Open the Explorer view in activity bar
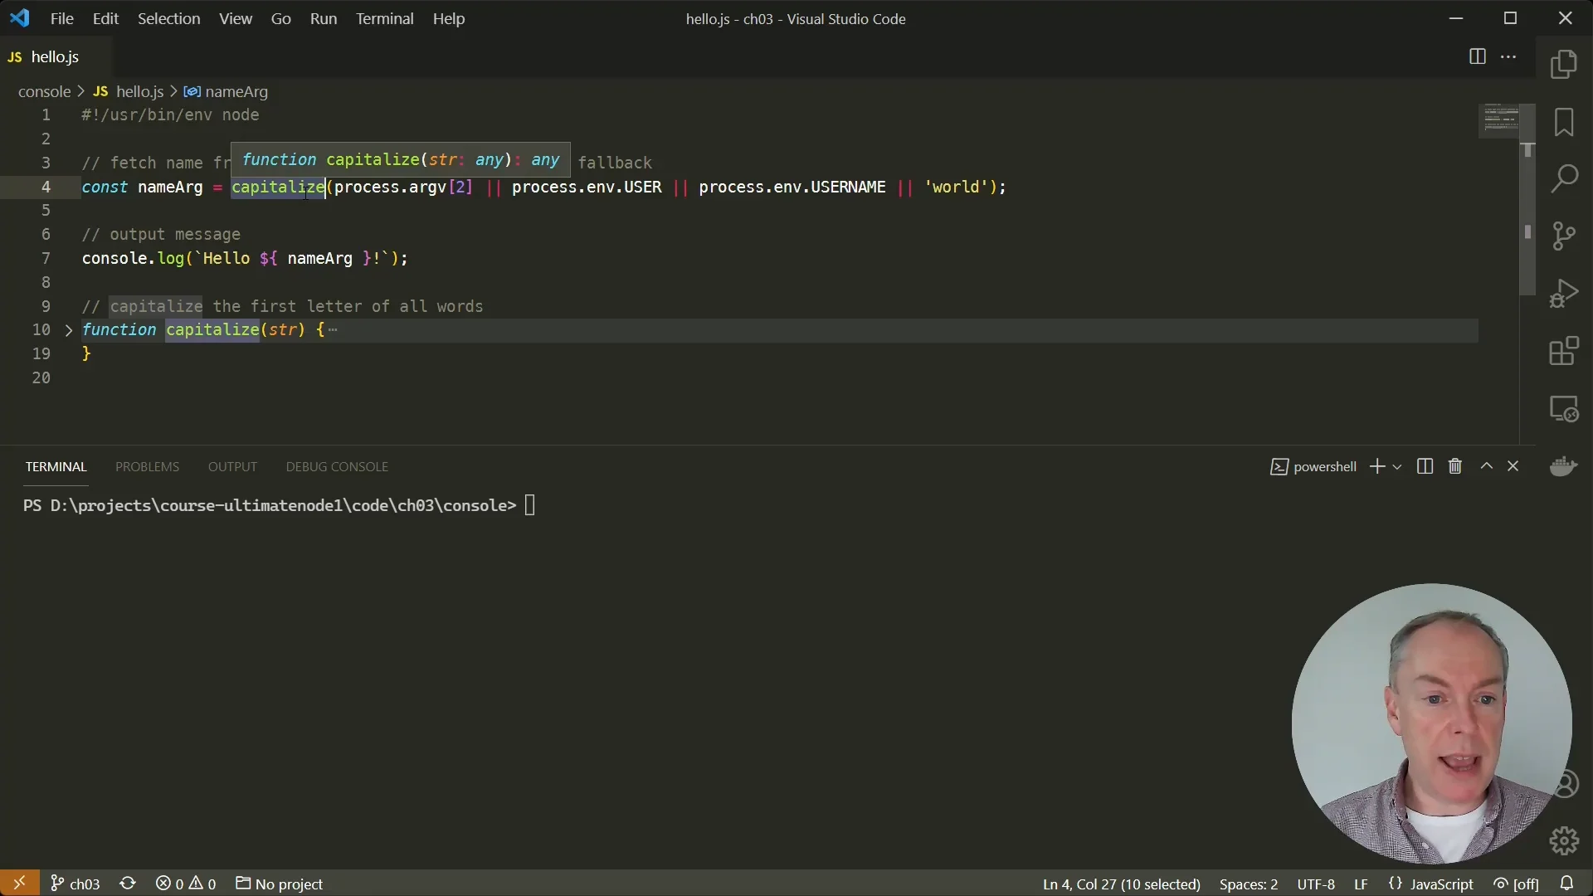The image size is (1593, 896). point(1564,65)
